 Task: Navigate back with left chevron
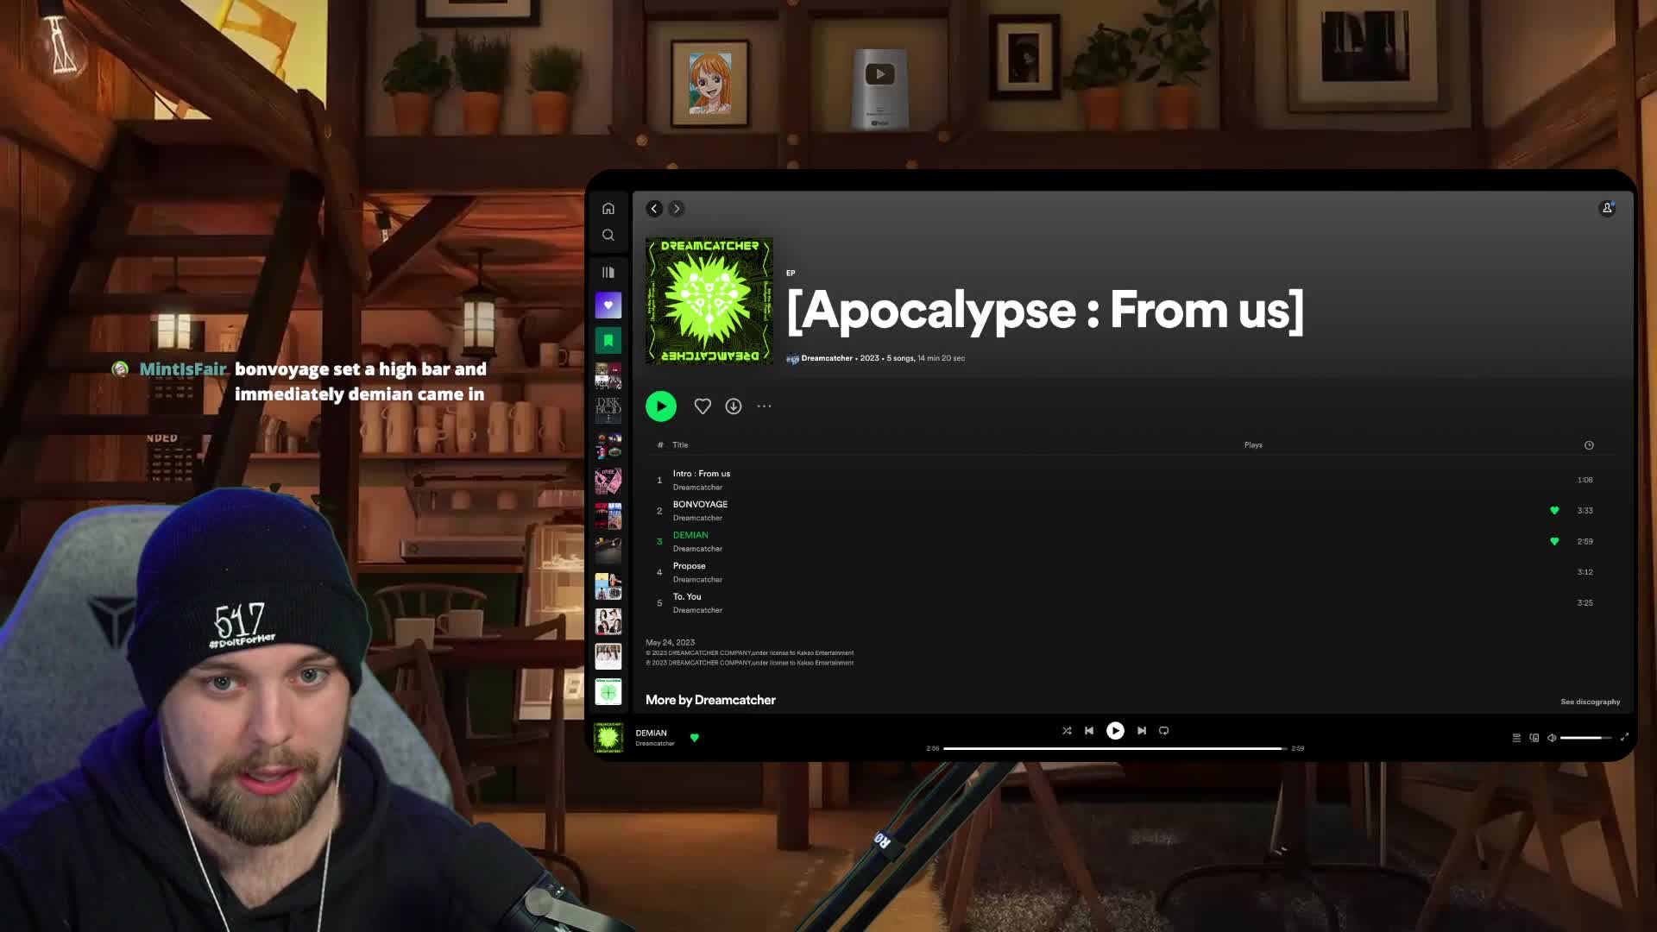[x=654, y=209]
